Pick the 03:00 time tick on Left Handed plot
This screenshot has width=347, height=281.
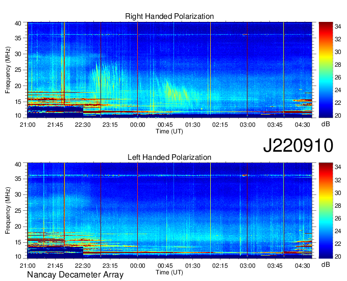pyautogui.click(x=247, y=266)
